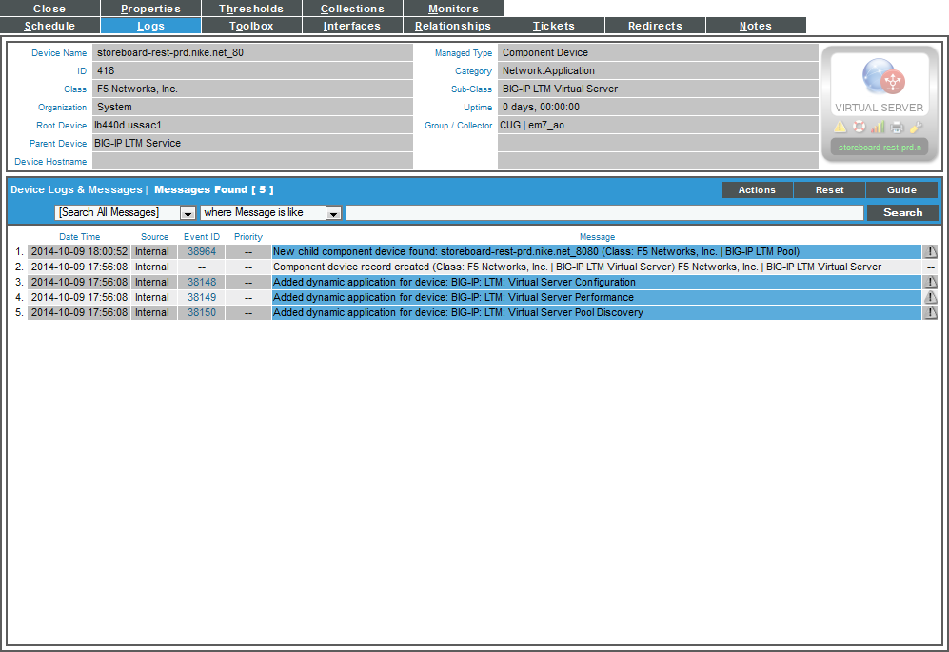Click inside the message search field
The height and width of the screenshot is (652, 949).
(619, 212)
